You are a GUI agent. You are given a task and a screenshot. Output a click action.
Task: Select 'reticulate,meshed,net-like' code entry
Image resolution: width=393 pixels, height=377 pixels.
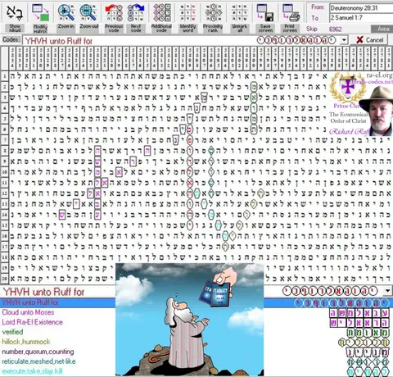click(x=38, y=361)
